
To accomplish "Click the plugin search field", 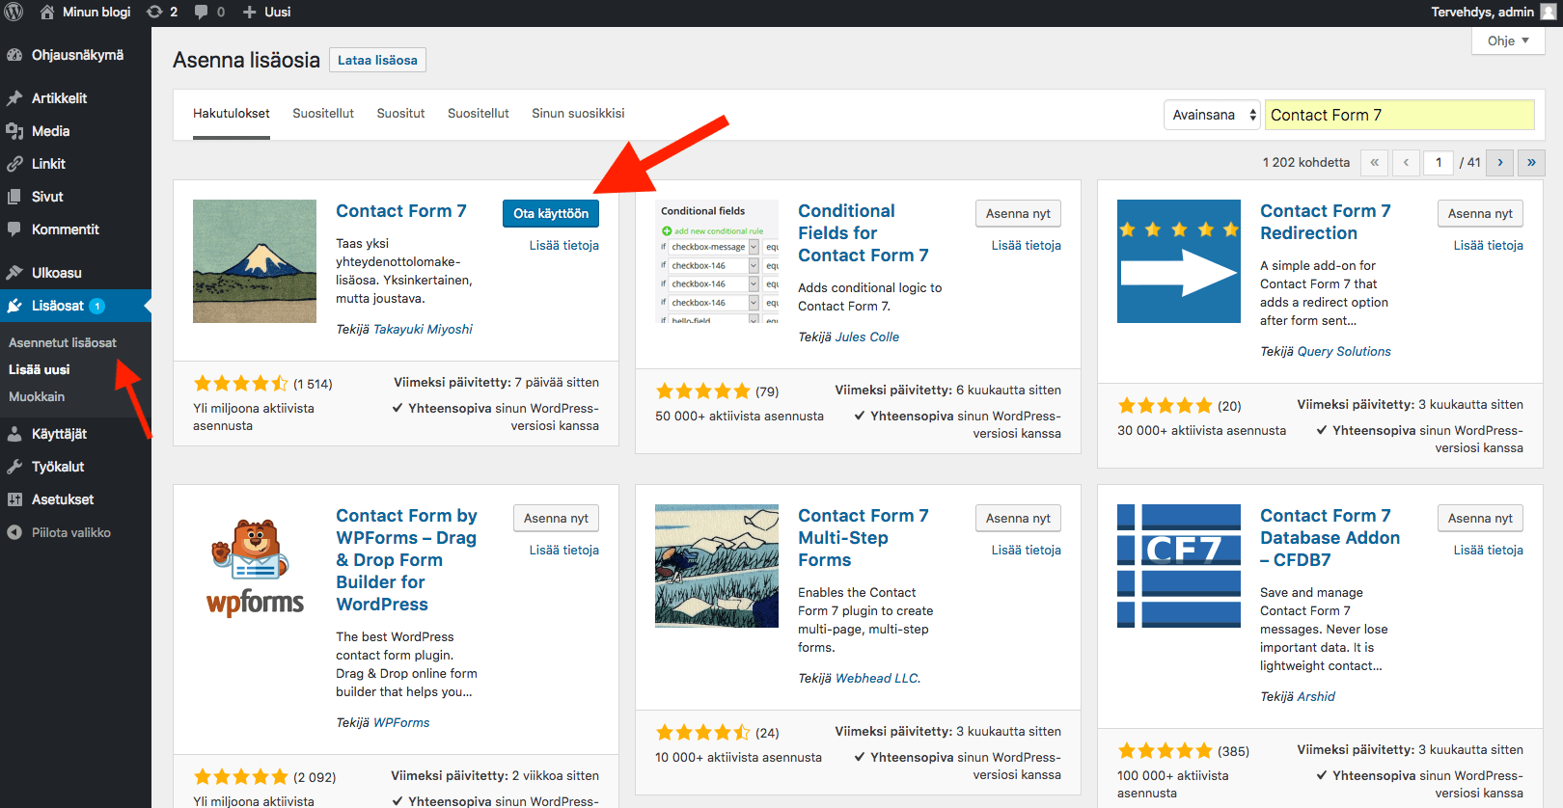I will (1399, 115).
